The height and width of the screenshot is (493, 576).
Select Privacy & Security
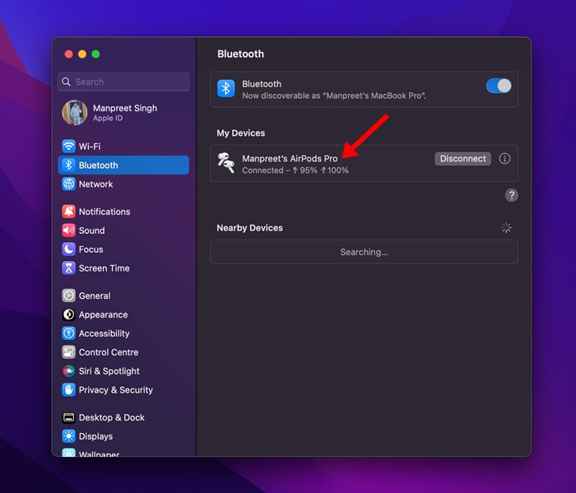click(123, 390)
